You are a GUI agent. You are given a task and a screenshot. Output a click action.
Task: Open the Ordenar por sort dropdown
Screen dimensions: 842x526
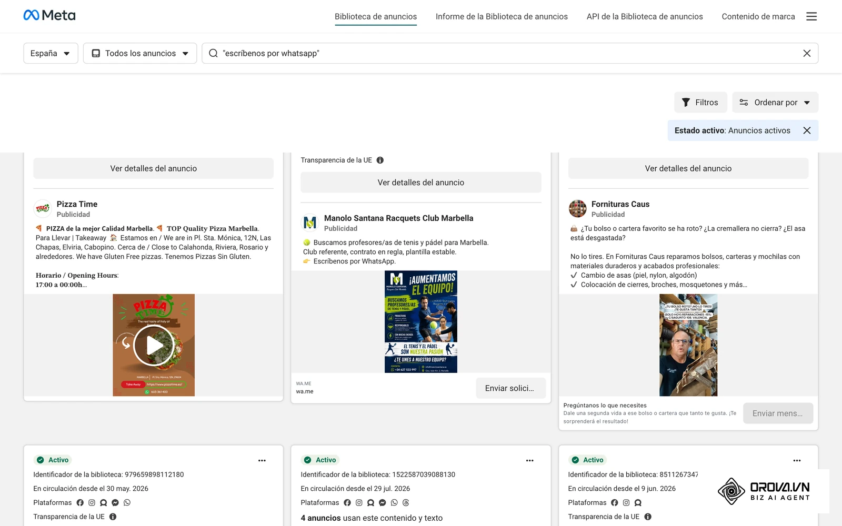pos(775,102)
